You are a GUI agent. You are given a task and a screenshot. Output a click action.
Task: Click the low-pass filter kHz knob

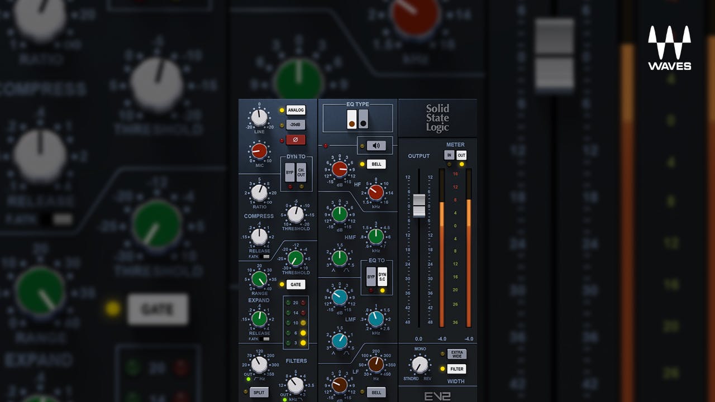(295, 385)
